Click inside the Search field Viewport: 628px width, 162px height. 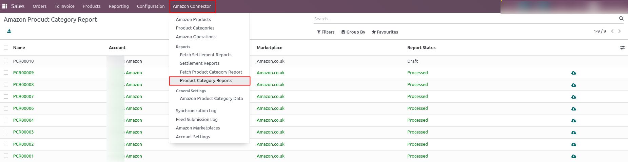click(x=465, y=19)
